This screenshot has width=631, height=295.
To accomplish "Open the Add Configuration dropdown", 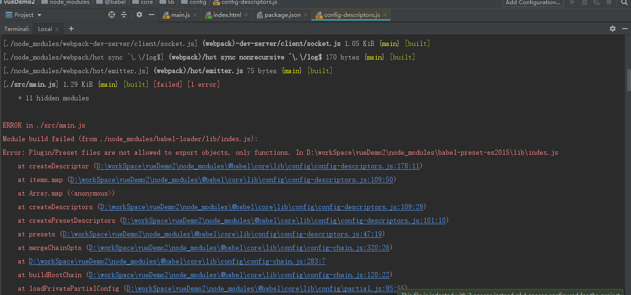I will [532, 3].
